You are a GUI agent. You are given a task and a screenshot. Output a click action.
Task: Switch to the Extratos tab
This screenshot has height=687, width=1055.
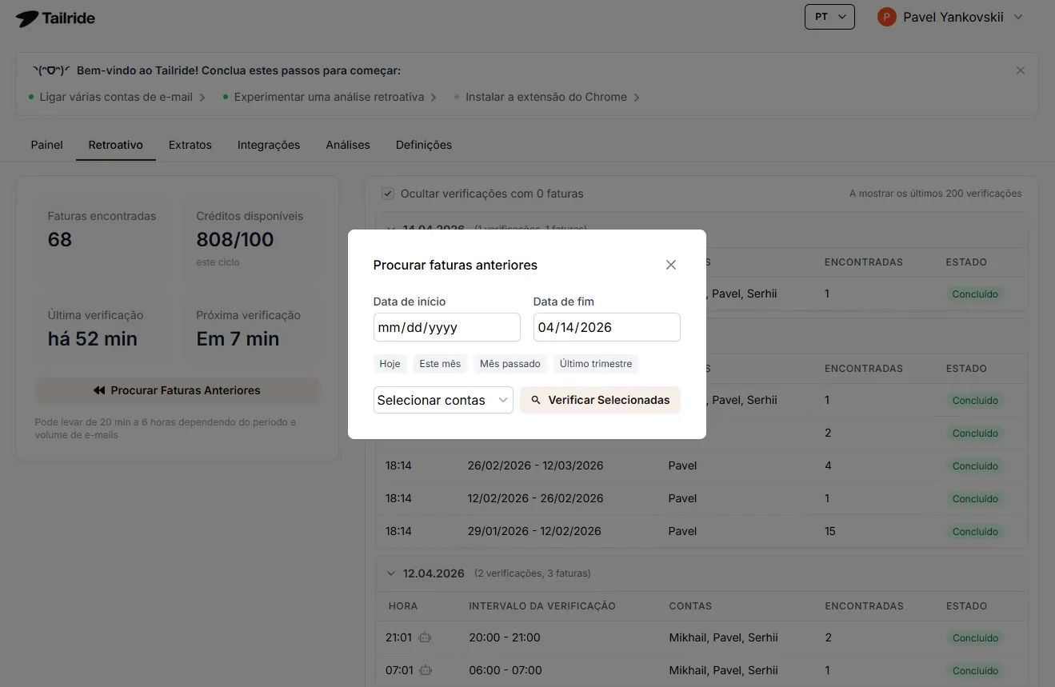(x=190, y=145)
